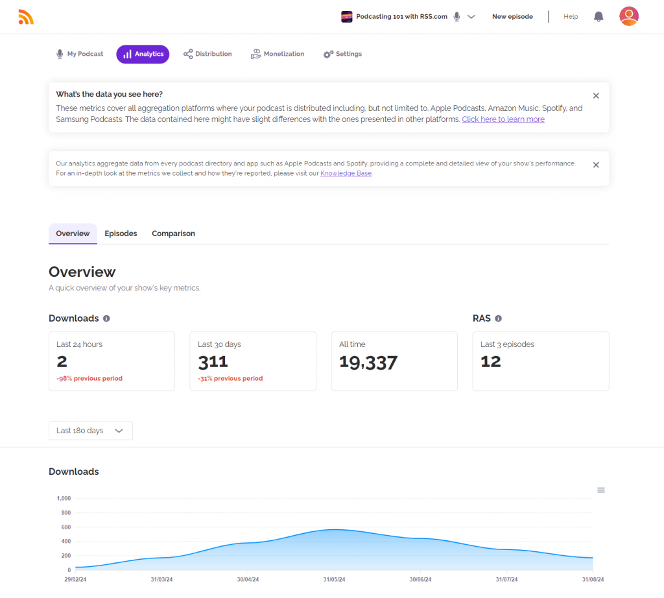Open podcast Settings

pyautogui.click(x=342, y=54)
